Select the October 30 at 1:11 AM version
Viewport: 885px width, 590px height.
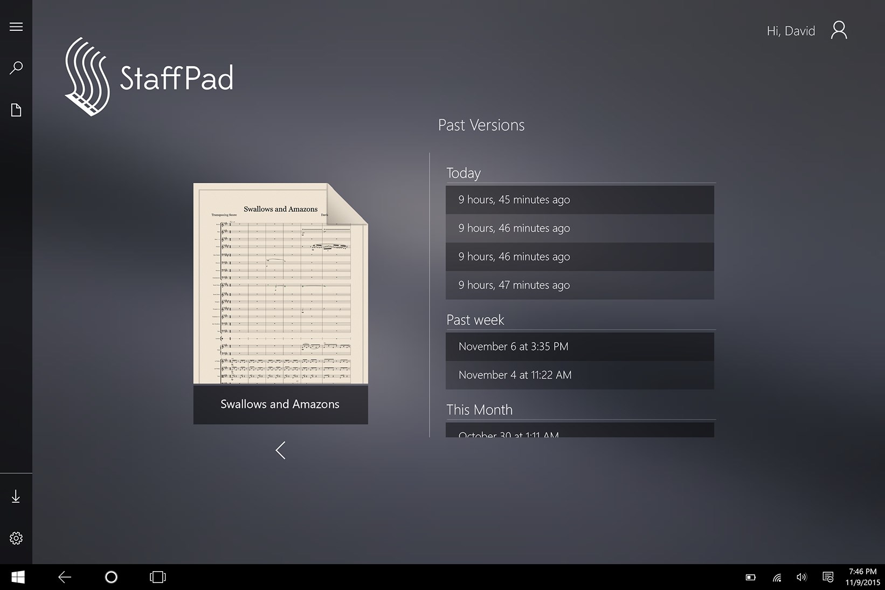click(x=579, y=434)
